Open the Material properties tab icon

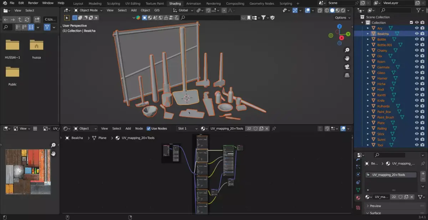click(x=358, y=198)
